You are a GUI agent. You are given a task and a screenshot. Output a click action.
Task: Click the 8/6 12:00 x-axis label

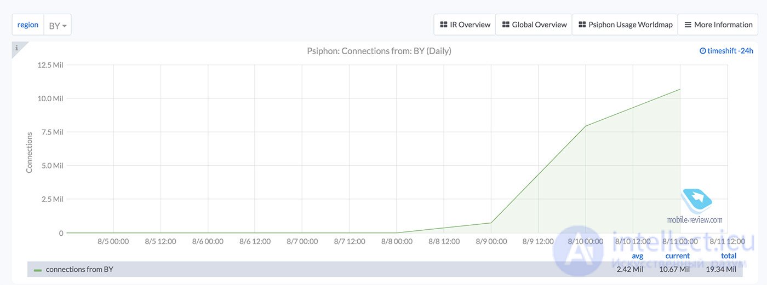click(255, 241)
